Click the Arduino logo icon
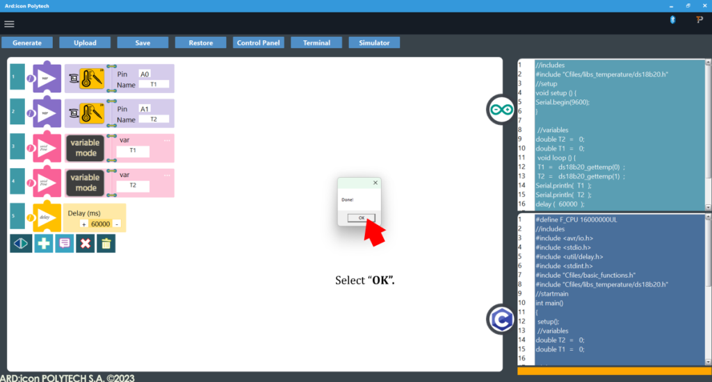 [500, 110]
